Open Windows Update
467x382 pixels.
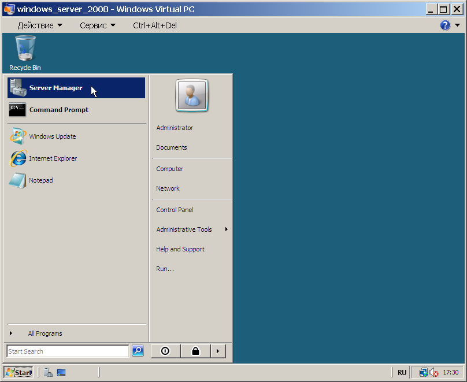(76, 136)
